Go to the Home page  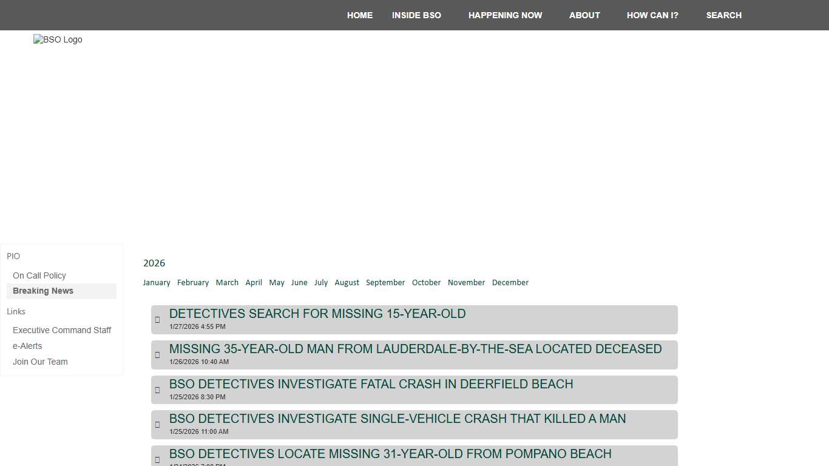tap(360, 15)
